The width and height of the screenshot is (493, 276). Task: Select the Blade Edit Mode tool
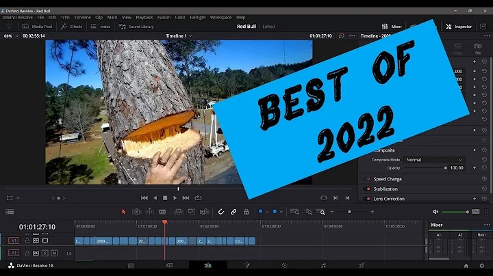click(x=162, y=212)
